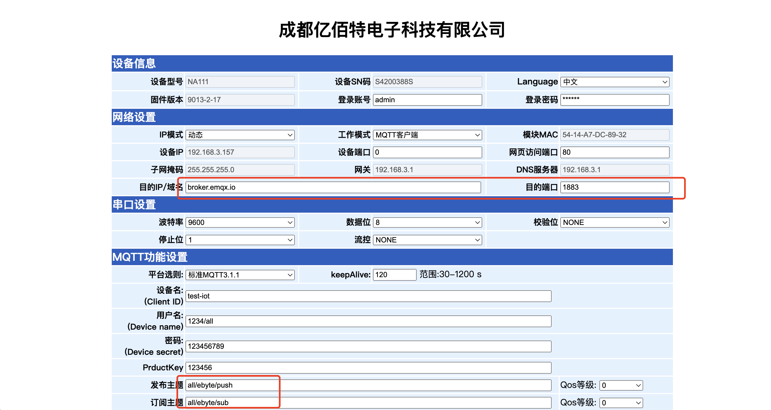Open the 停止位 dropdown
Image resolution: width=771 pixels, height=410 pixels.
coord(239,240)
